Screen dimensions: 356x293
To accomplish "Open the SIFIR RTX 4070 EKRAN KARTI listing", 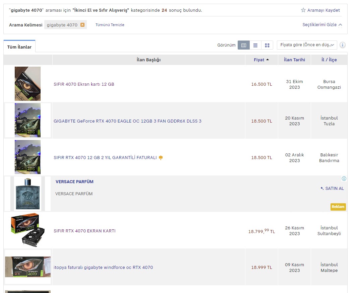I will (84, 231).
